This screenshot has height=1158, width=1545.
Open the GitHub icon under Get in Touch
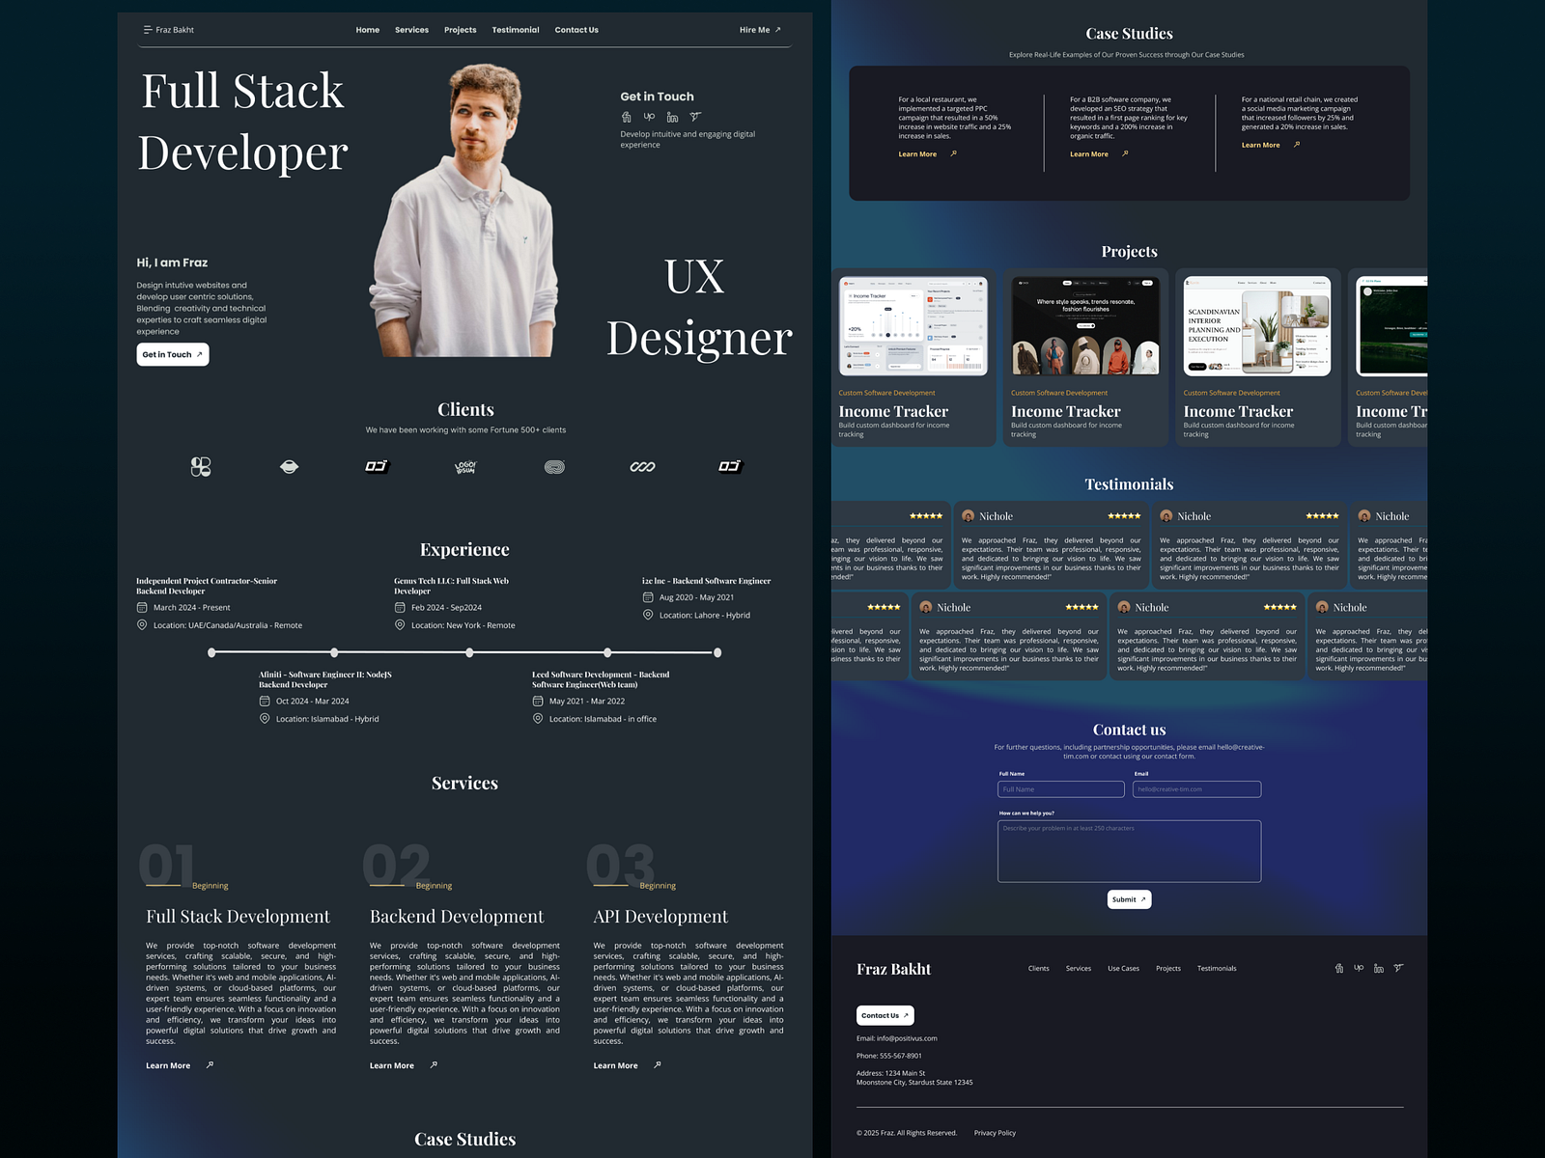click(x=626, y=116)
